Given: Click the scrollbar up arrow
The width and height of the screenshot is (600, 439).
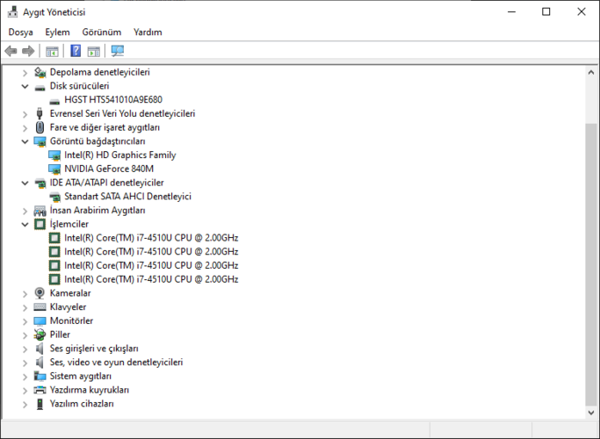Looking at the screenshot, I should point(591,72).
